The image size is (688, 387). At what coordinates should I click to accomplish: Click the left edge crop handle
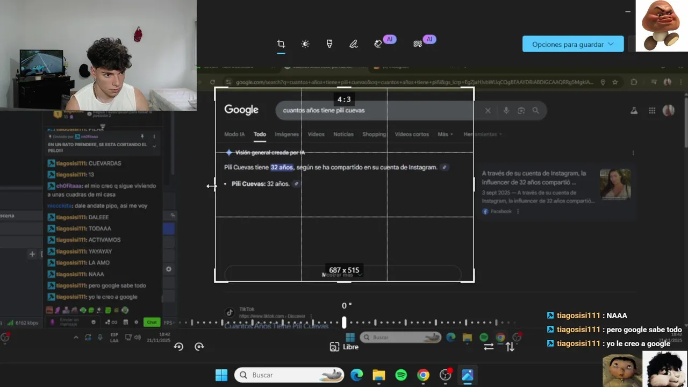coord(215,184)
